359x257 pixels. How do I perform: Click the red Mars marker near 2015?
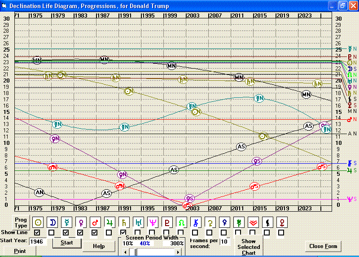tap(254, 186)
